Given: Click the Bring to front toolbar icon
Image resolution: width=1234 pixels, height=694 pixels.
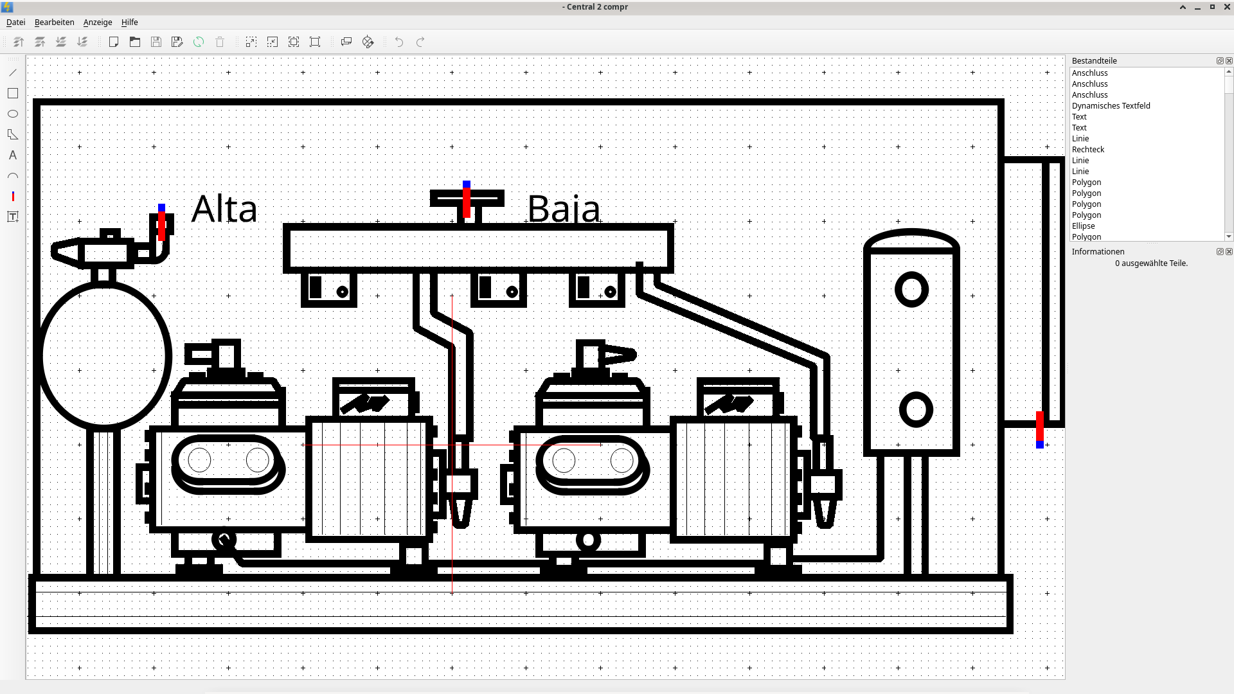Looking at the screenshot, I should point(19,42).
